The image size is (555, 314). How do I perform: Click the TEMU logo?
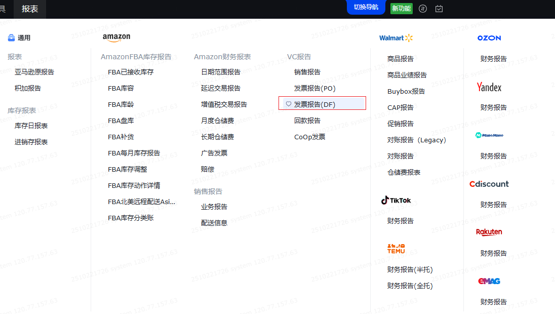point(396,249)
